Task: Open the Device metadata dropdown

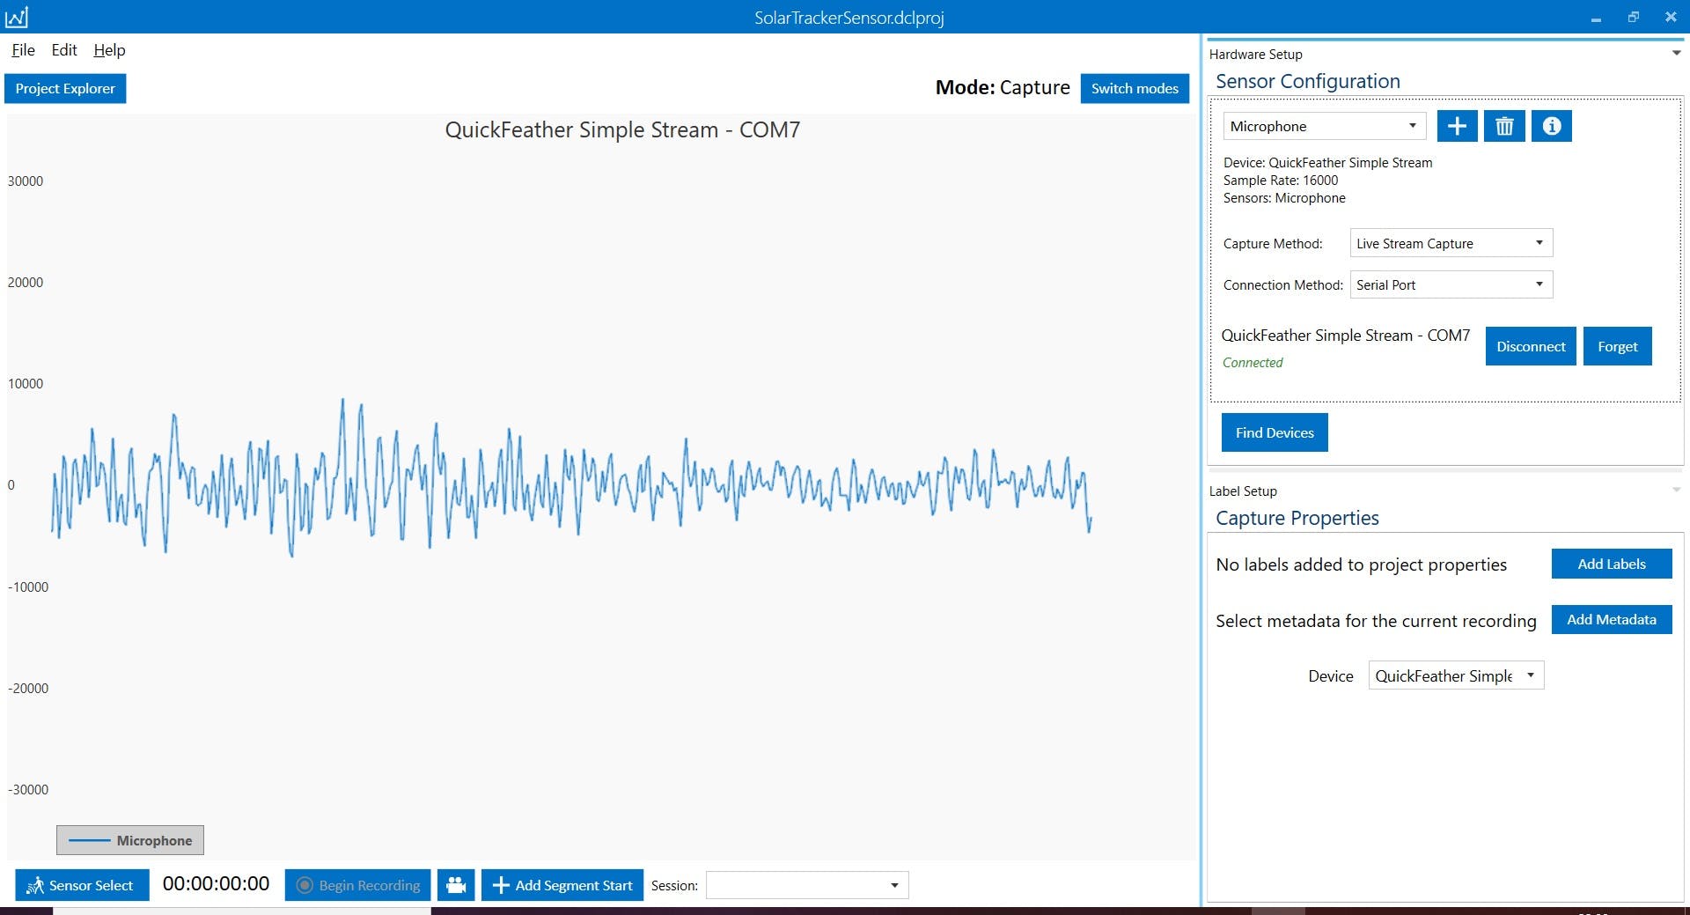Action: [1456, 675]
